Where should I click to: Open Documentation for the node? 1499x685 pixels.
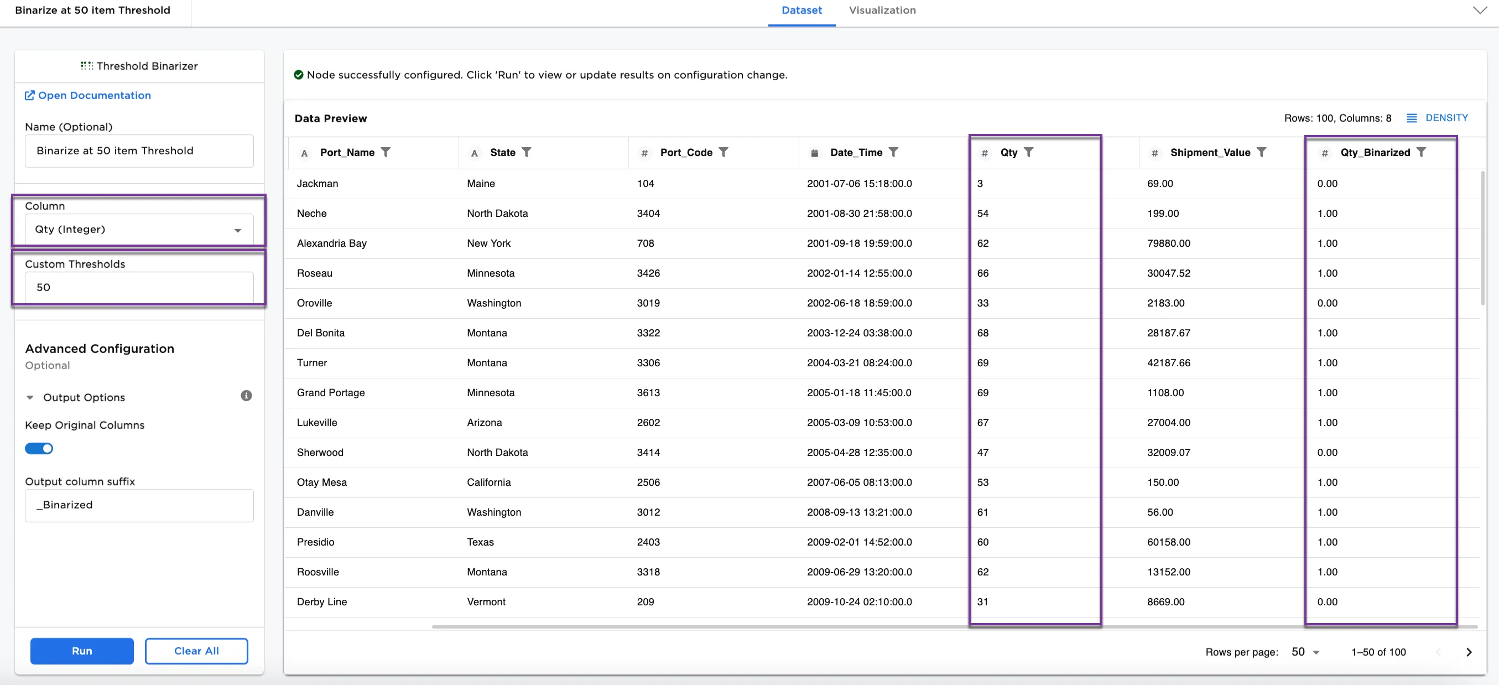coord(93,95)
